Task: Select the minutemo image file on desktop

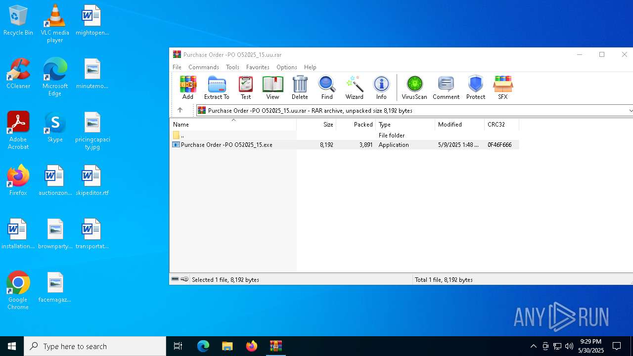Action: pyautogui.click(x=92, y=74)
